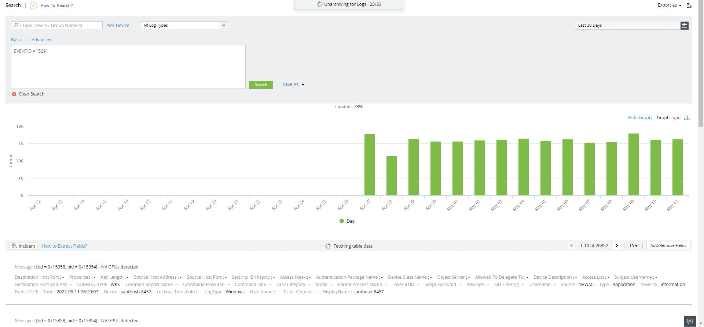Screen dimensions: 704x327
Task: Select the May 04 bar in chart
Action: click(524, 167)
